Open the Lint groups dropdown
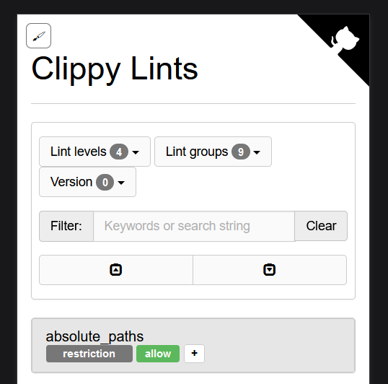388x384 pixels. pyautogui.click(x=213, y=152)
